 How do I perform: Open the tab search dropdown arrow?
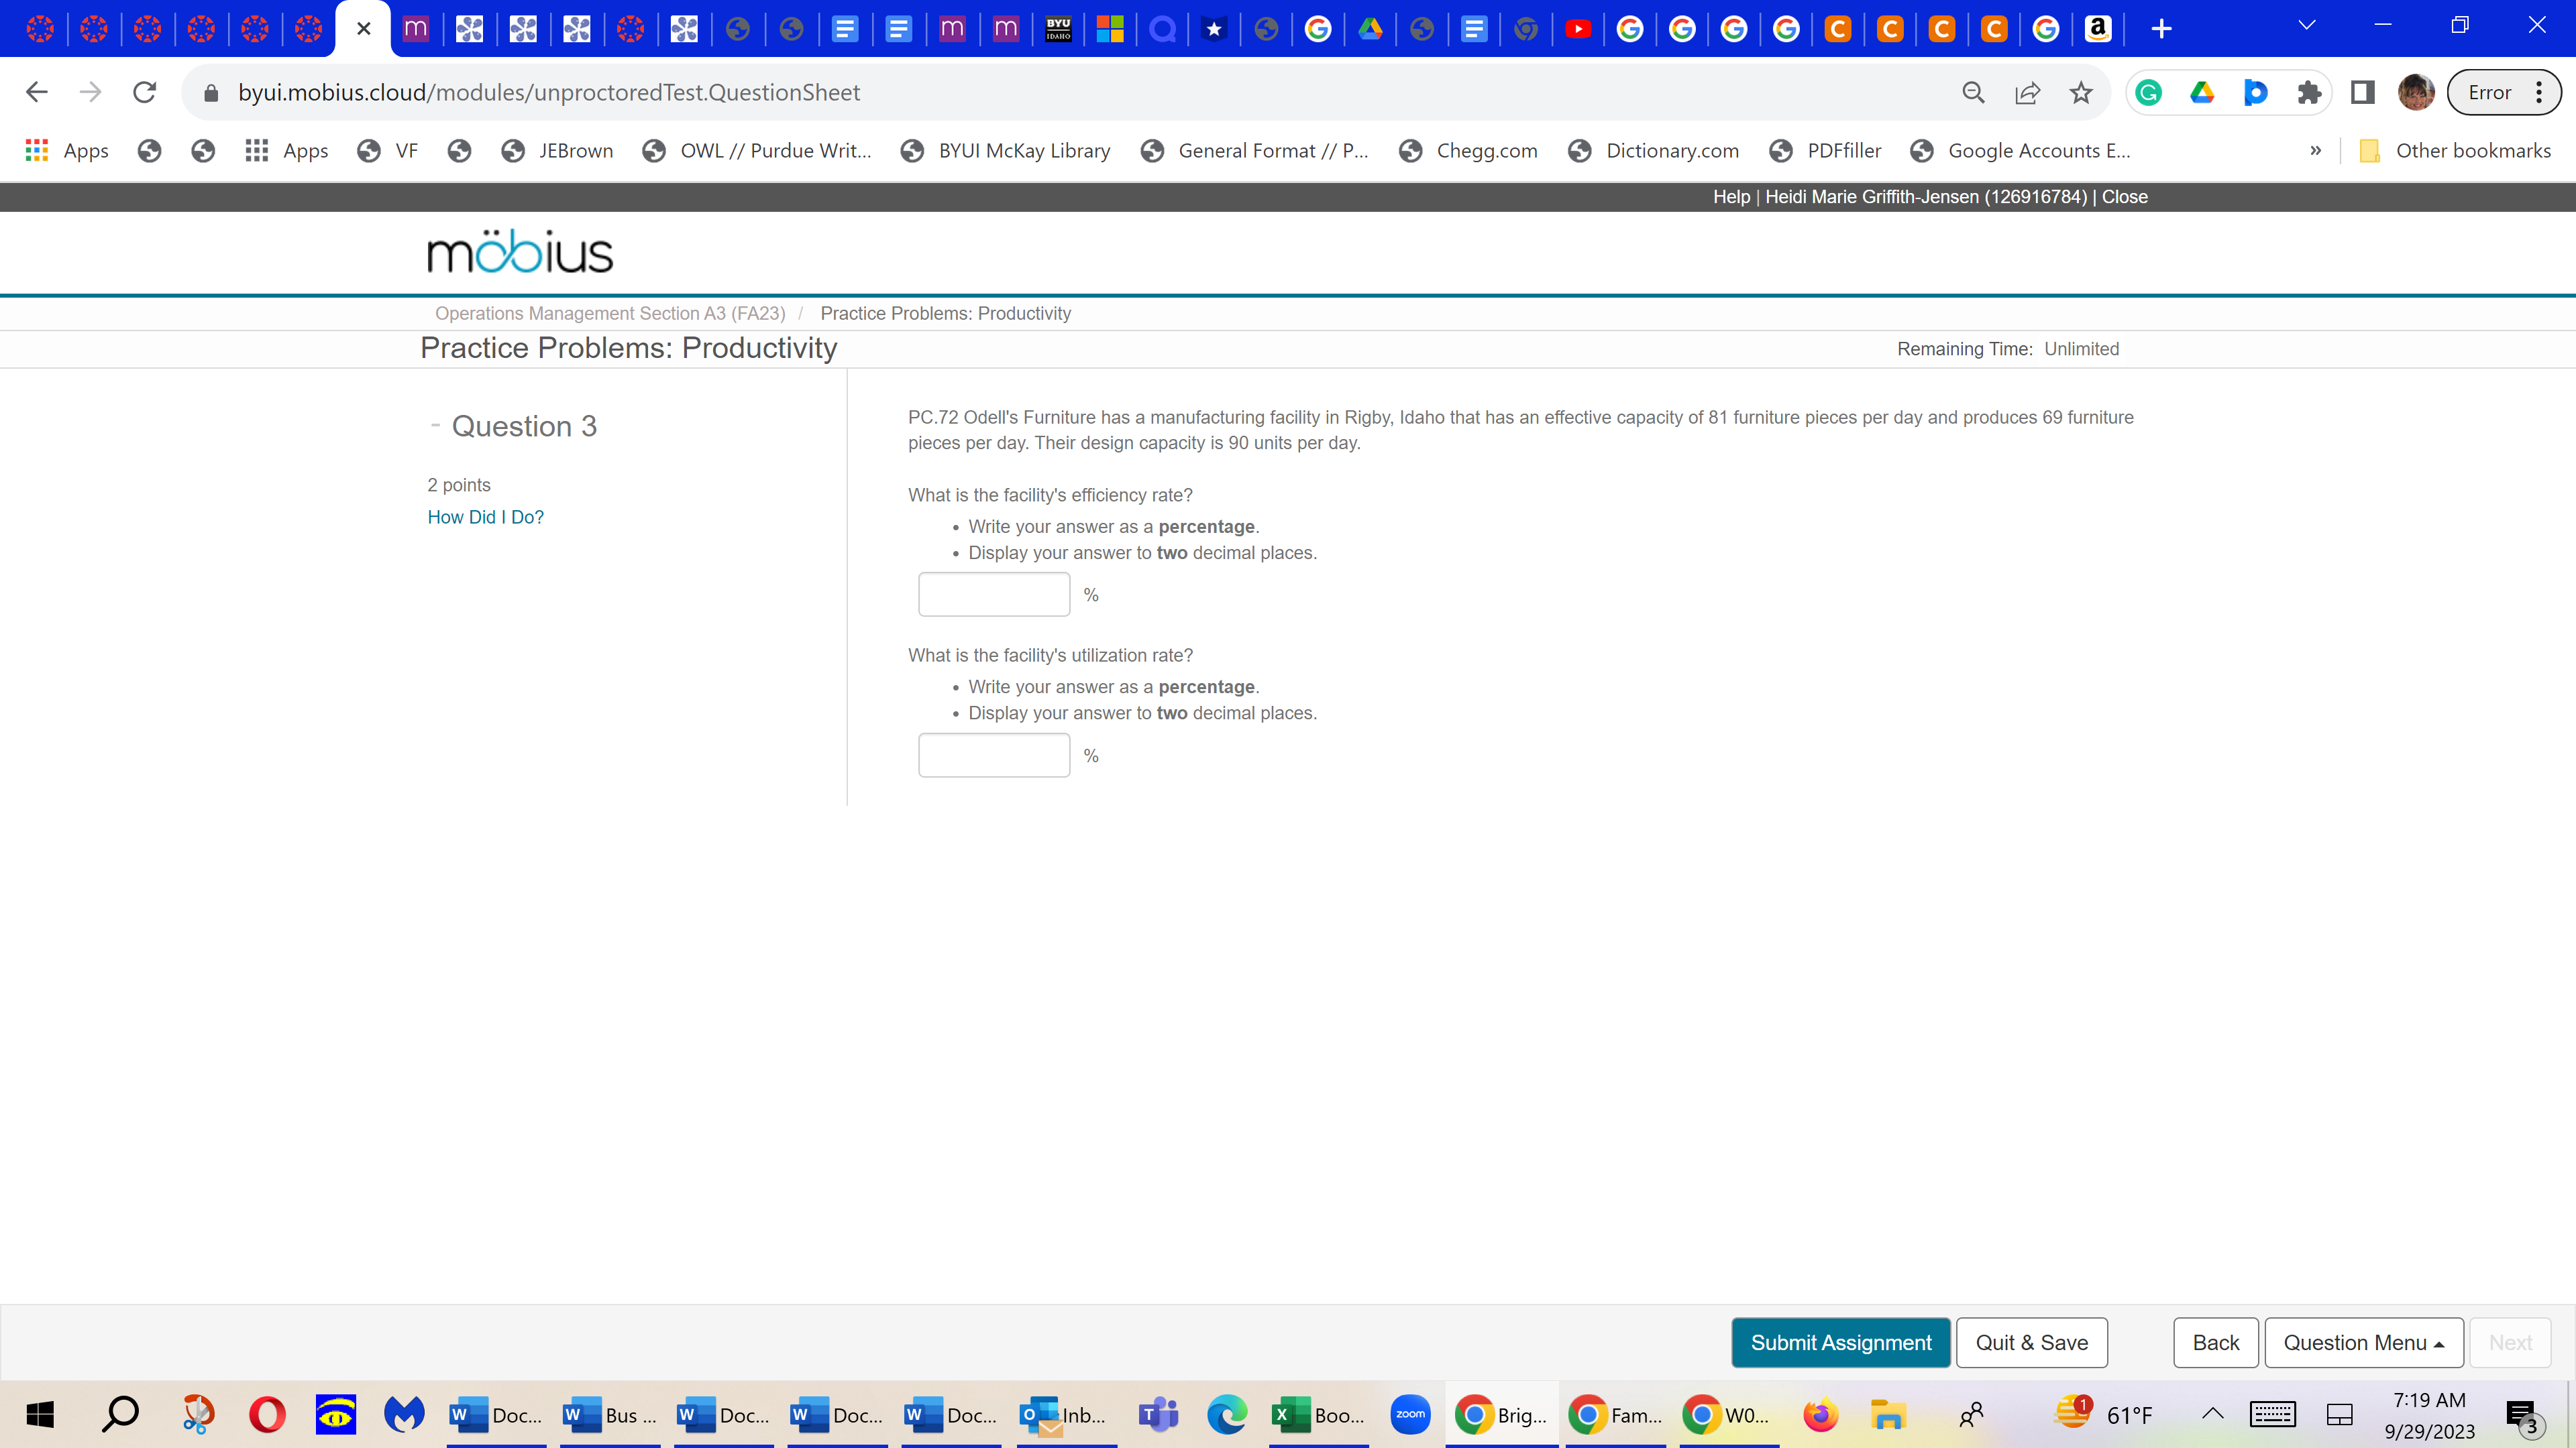click(2308, 24)
